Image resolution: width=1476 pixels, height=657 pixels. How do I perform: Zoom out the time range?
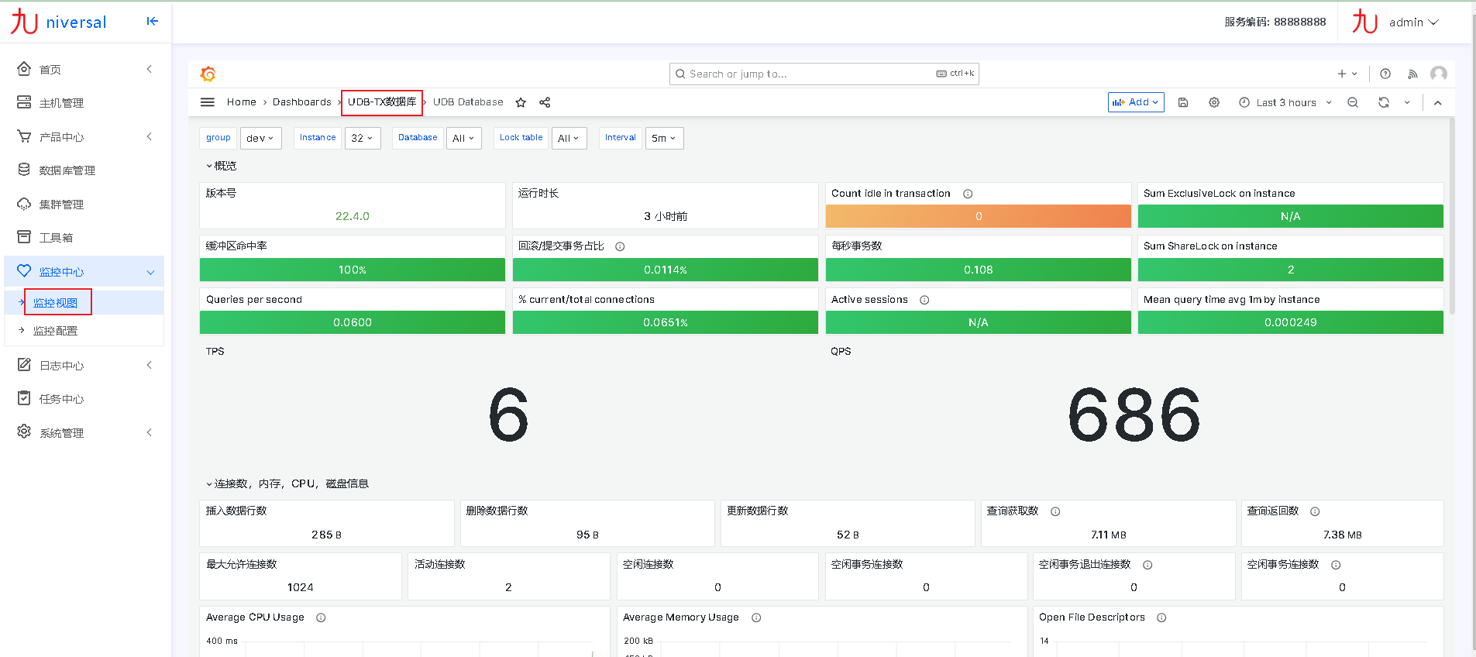1353,102
